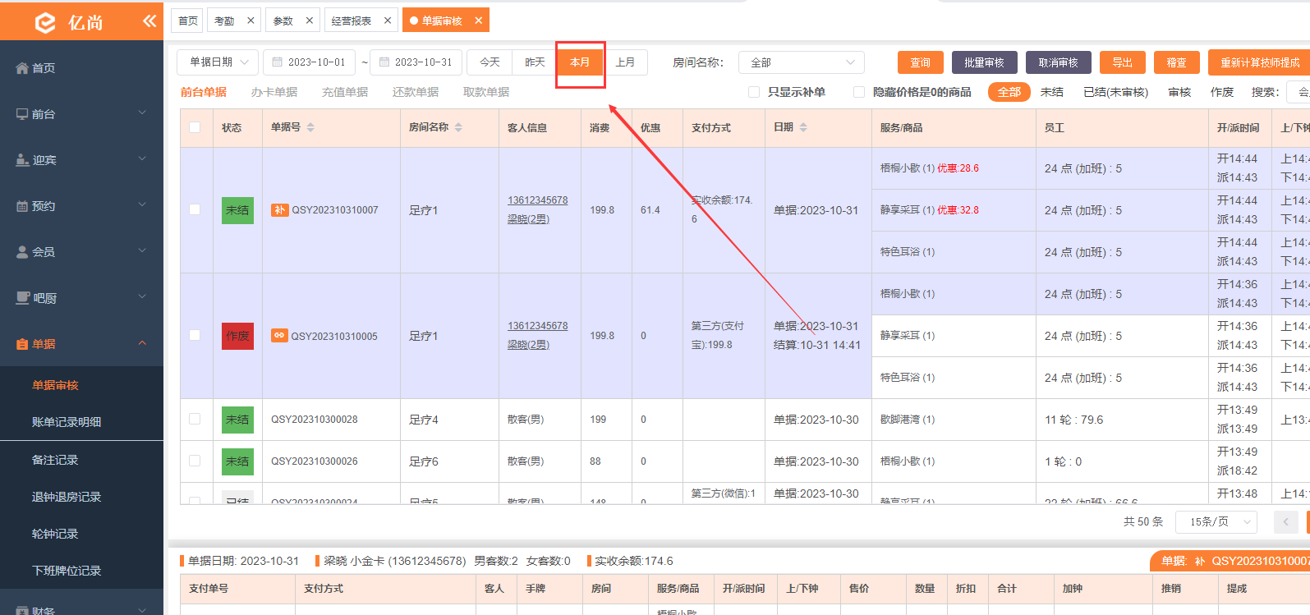
Task: Click the start date field 2023-10-01
Action: point(310,62)
